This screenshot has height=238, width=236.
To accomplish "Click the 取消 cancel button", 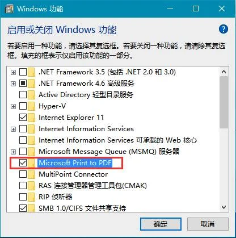I will (208, 224).
